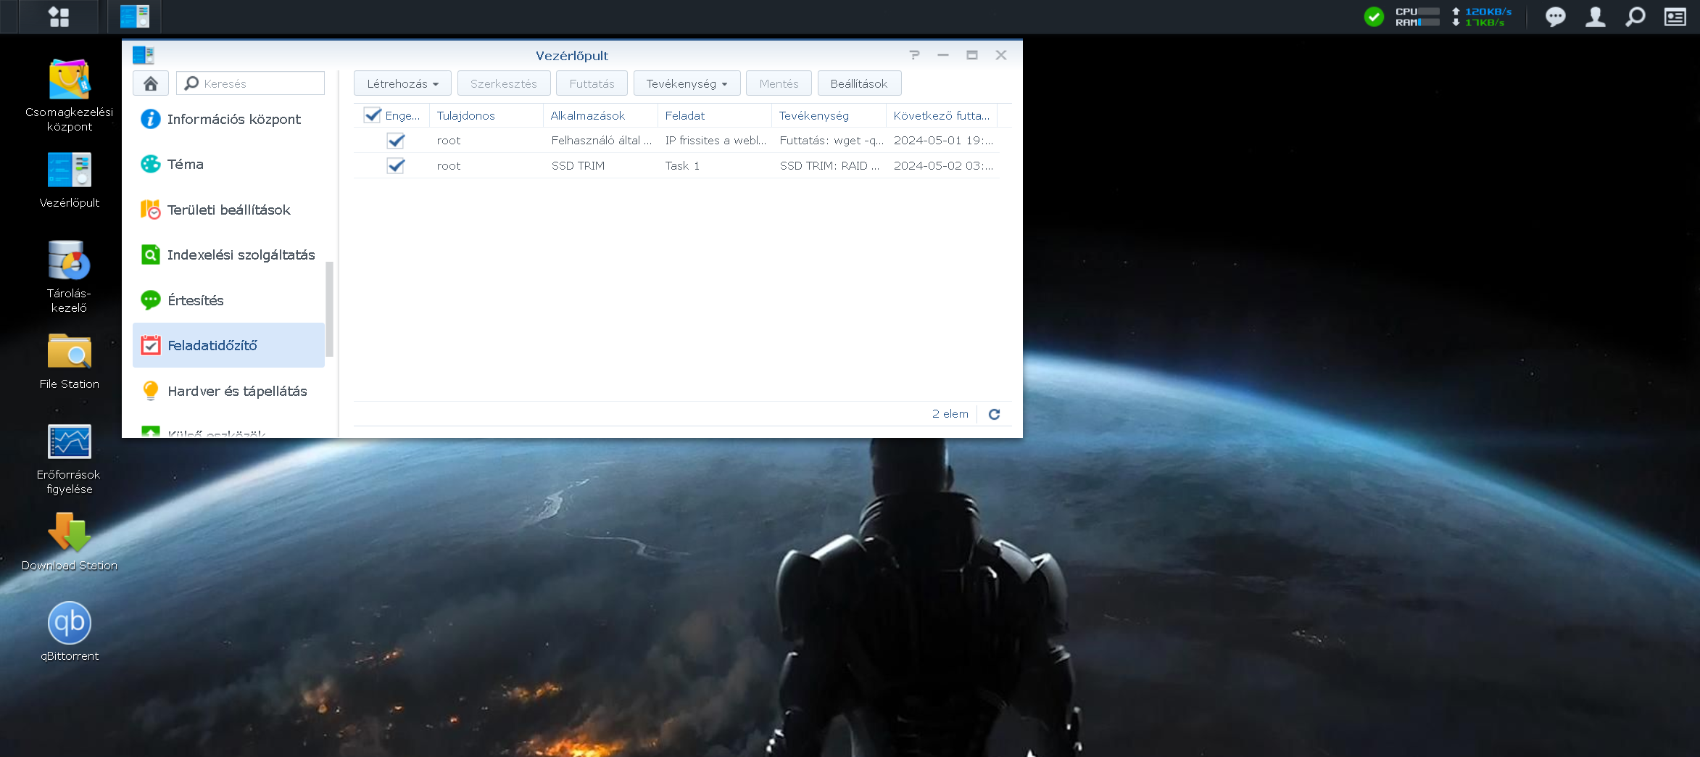
Task: Toggle the header enable-all checkbox
Action: tap(373, 115)
